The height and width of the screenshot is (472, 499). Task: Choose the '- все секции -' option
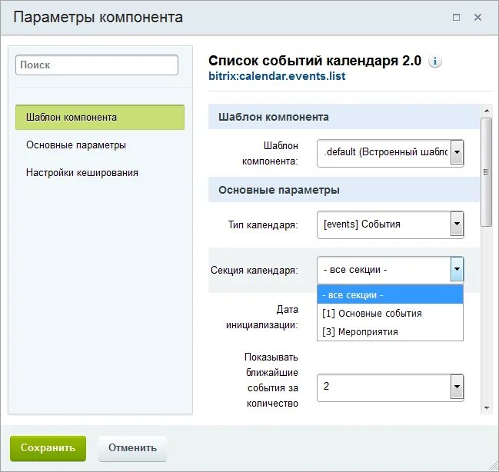click(390, 294)
